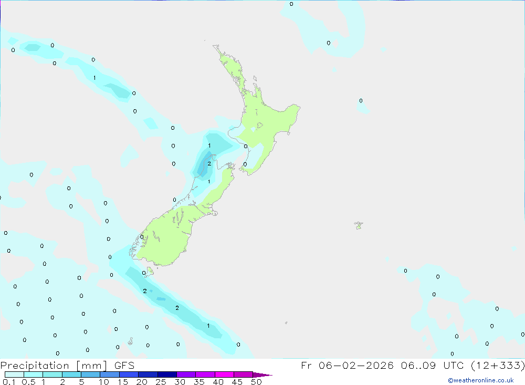The height and width of the screenshot is (385, 525).
Task: Open the weatheronline.co.uk credit link
Action: coord(481,380)
